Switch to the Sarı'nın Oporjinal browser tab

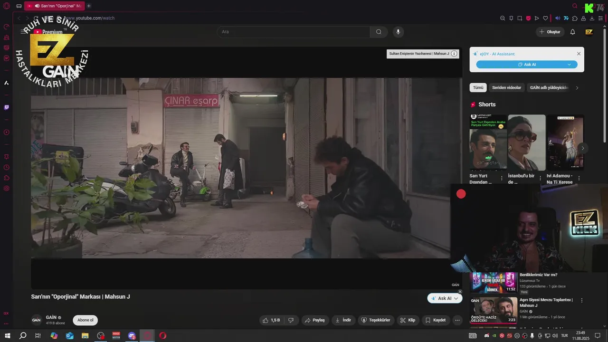coord(54,6)
